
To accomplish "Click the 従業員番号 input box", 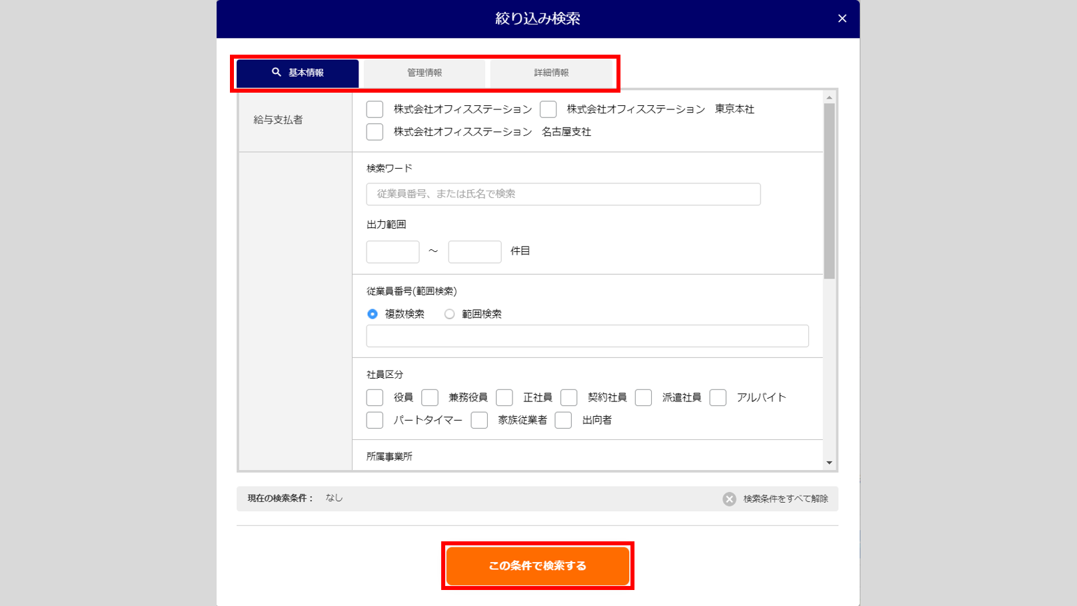I will (587, 336).
